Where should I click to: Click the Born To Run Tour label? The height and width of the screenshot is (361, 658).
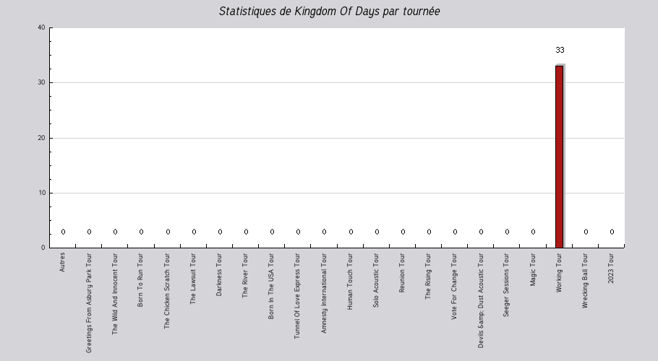tap(140, 279)
